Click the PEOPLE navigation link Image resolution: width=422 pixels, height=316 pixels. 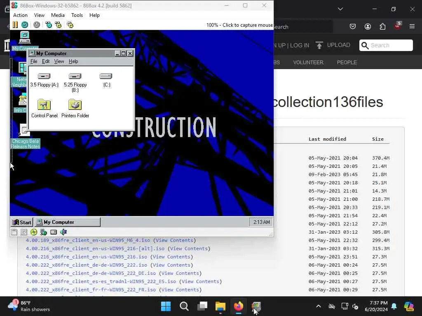pos(347,63)
